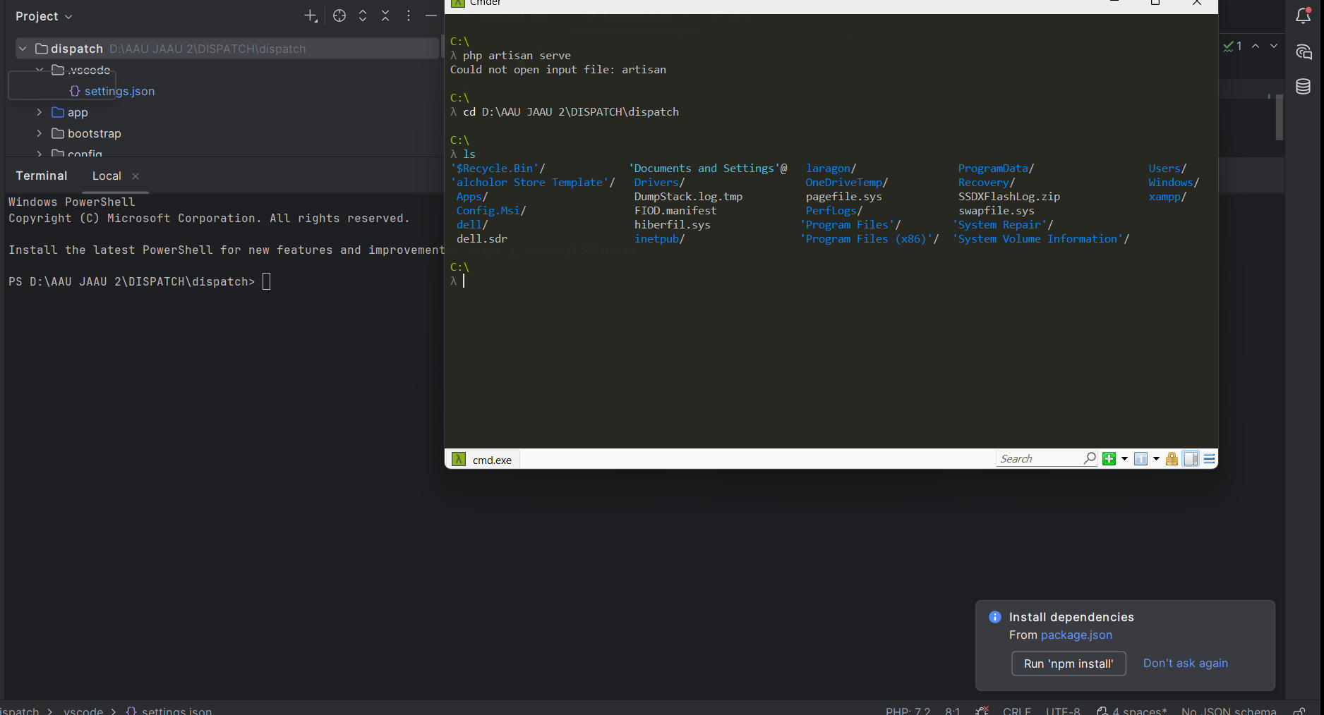Click Select Opened File target icon

[339, 16]
